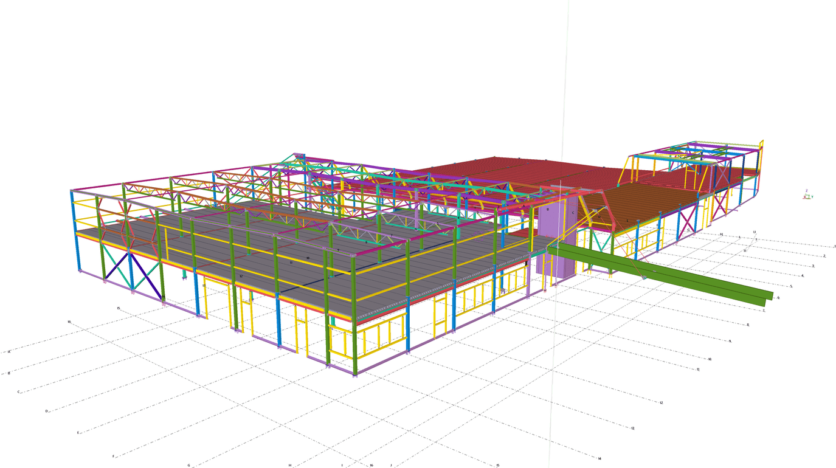Click grid line label C
This screenshot has width=836, height=468.
19,392
